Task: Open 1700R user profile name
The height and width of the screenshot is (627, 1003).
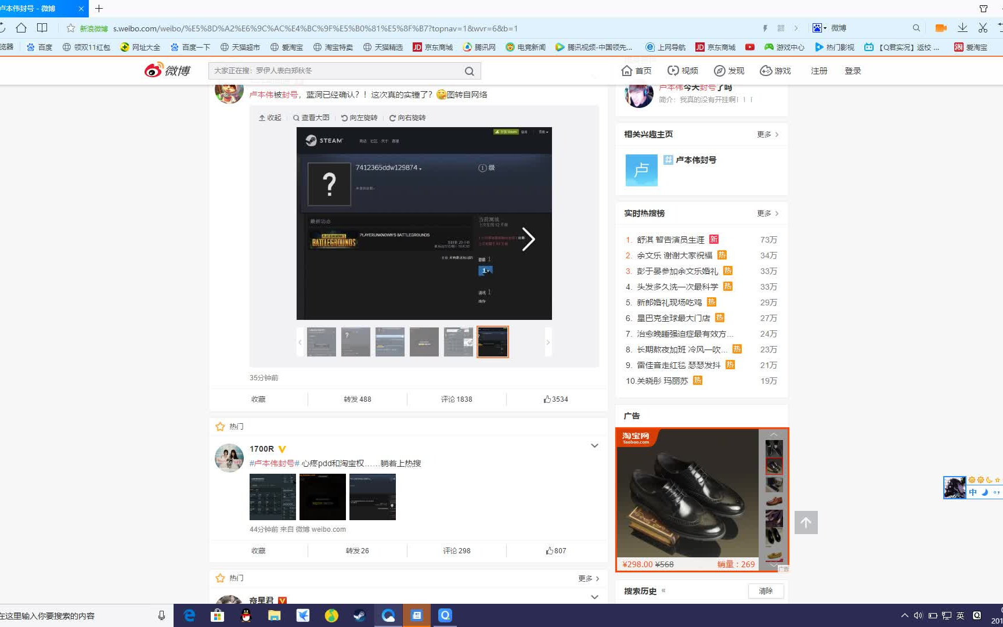Action: click(x=262, y=449)
